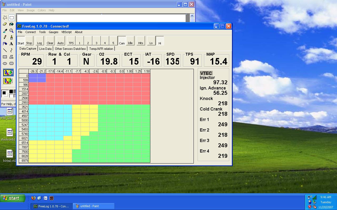Switch to the Lo map button
Viewport: 337px width, 210px height.
[151, 41]
